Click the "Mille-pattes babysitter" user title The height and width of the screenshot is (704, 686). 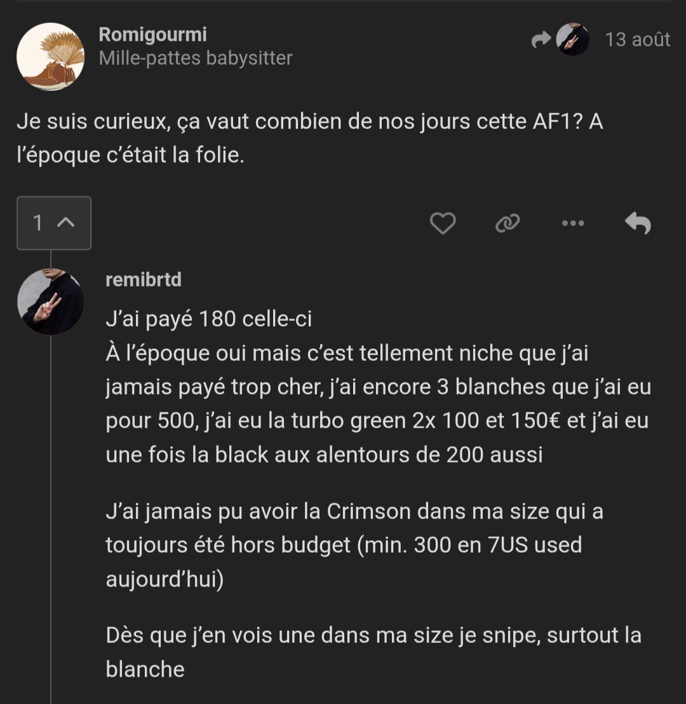(196, 58)
